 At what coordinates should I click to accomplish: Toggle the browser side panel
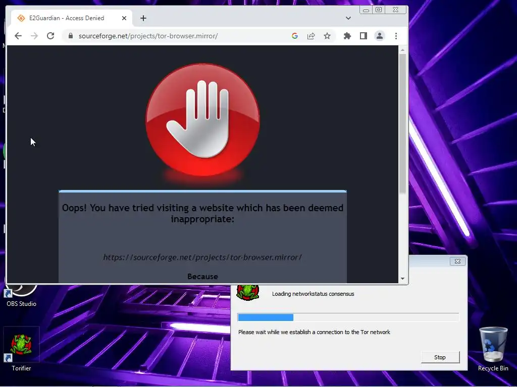click(364, 36)
